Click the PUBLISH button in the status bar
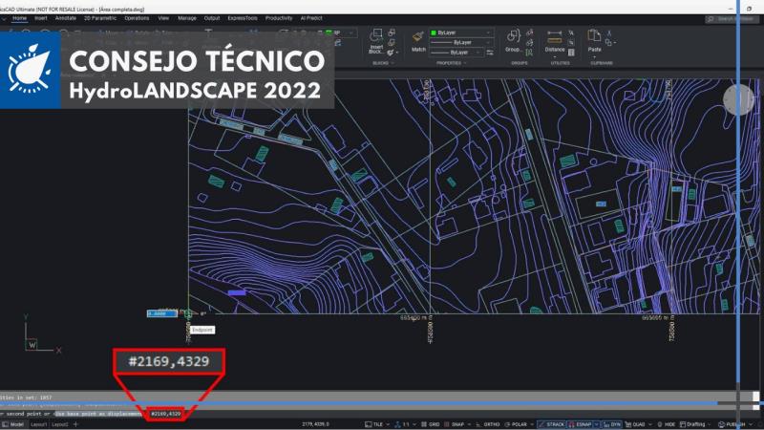Image resolution: width=764 pixels, height=430 pixels. click(732, 424)
